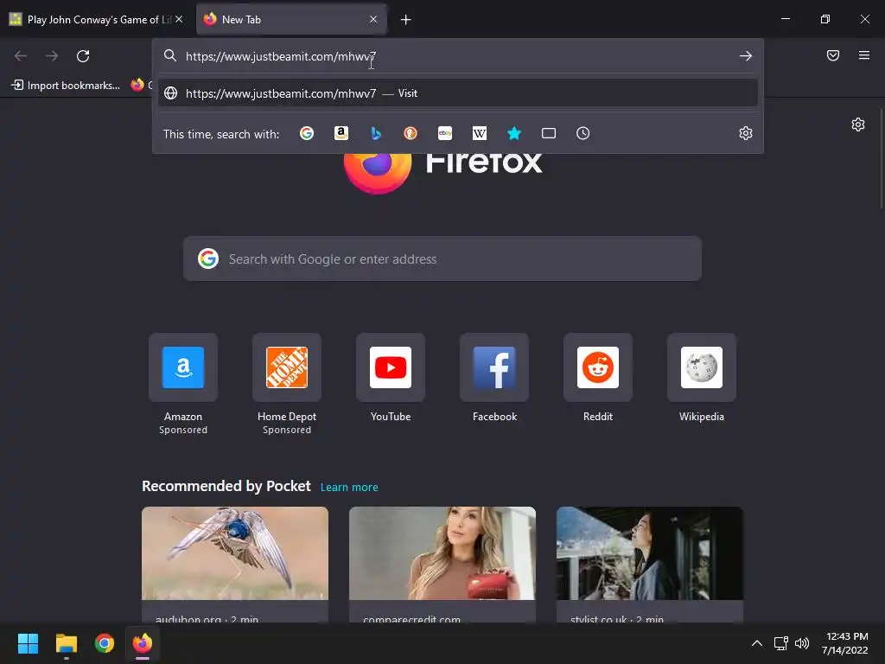Search this time with Bing

376,133
